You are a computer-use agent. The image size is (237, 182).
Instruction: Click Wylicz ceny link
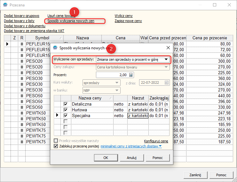123,16
